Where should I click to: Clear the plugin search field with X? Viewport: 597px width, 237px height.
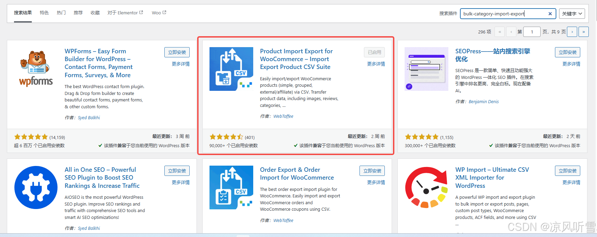(550, 14)
